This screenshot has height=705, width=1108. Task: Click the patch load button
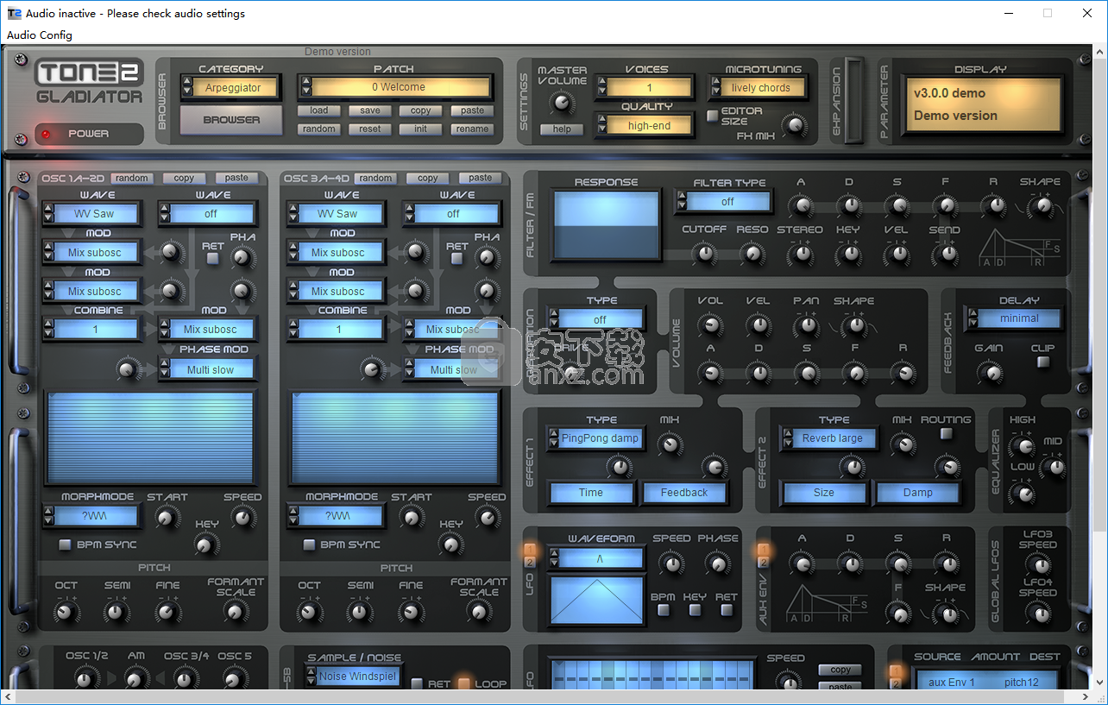pos(319,110)
